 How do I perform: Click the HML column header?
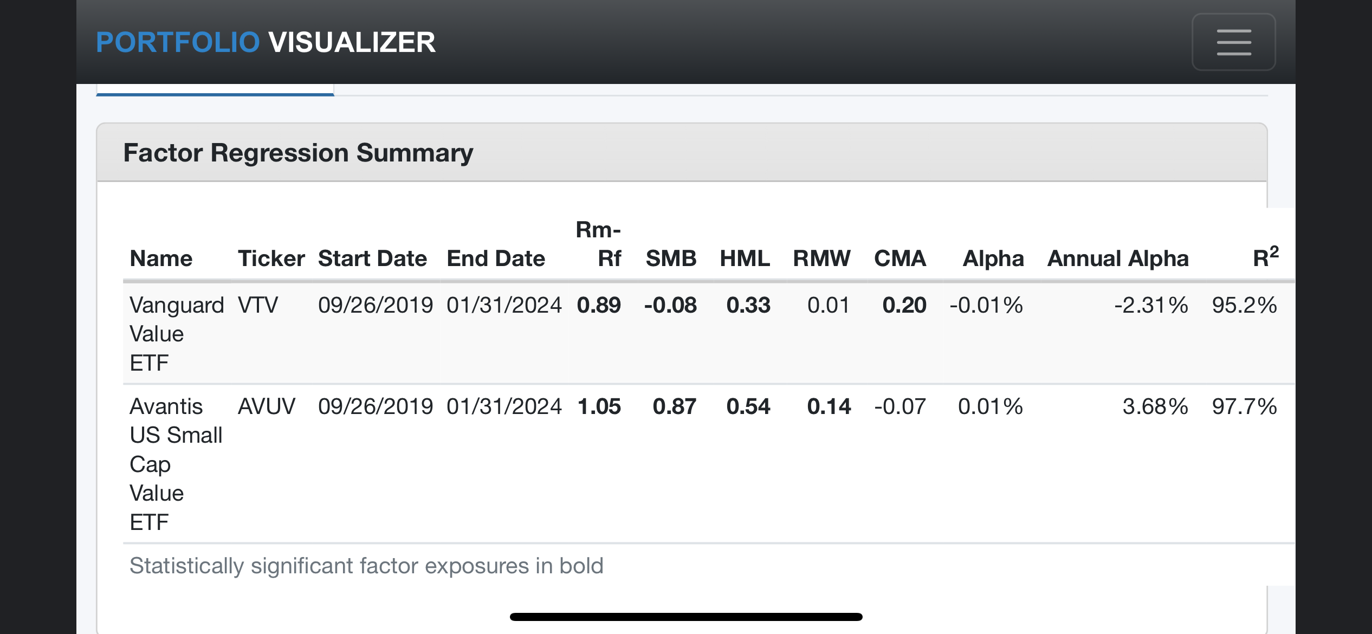point(745,258)
